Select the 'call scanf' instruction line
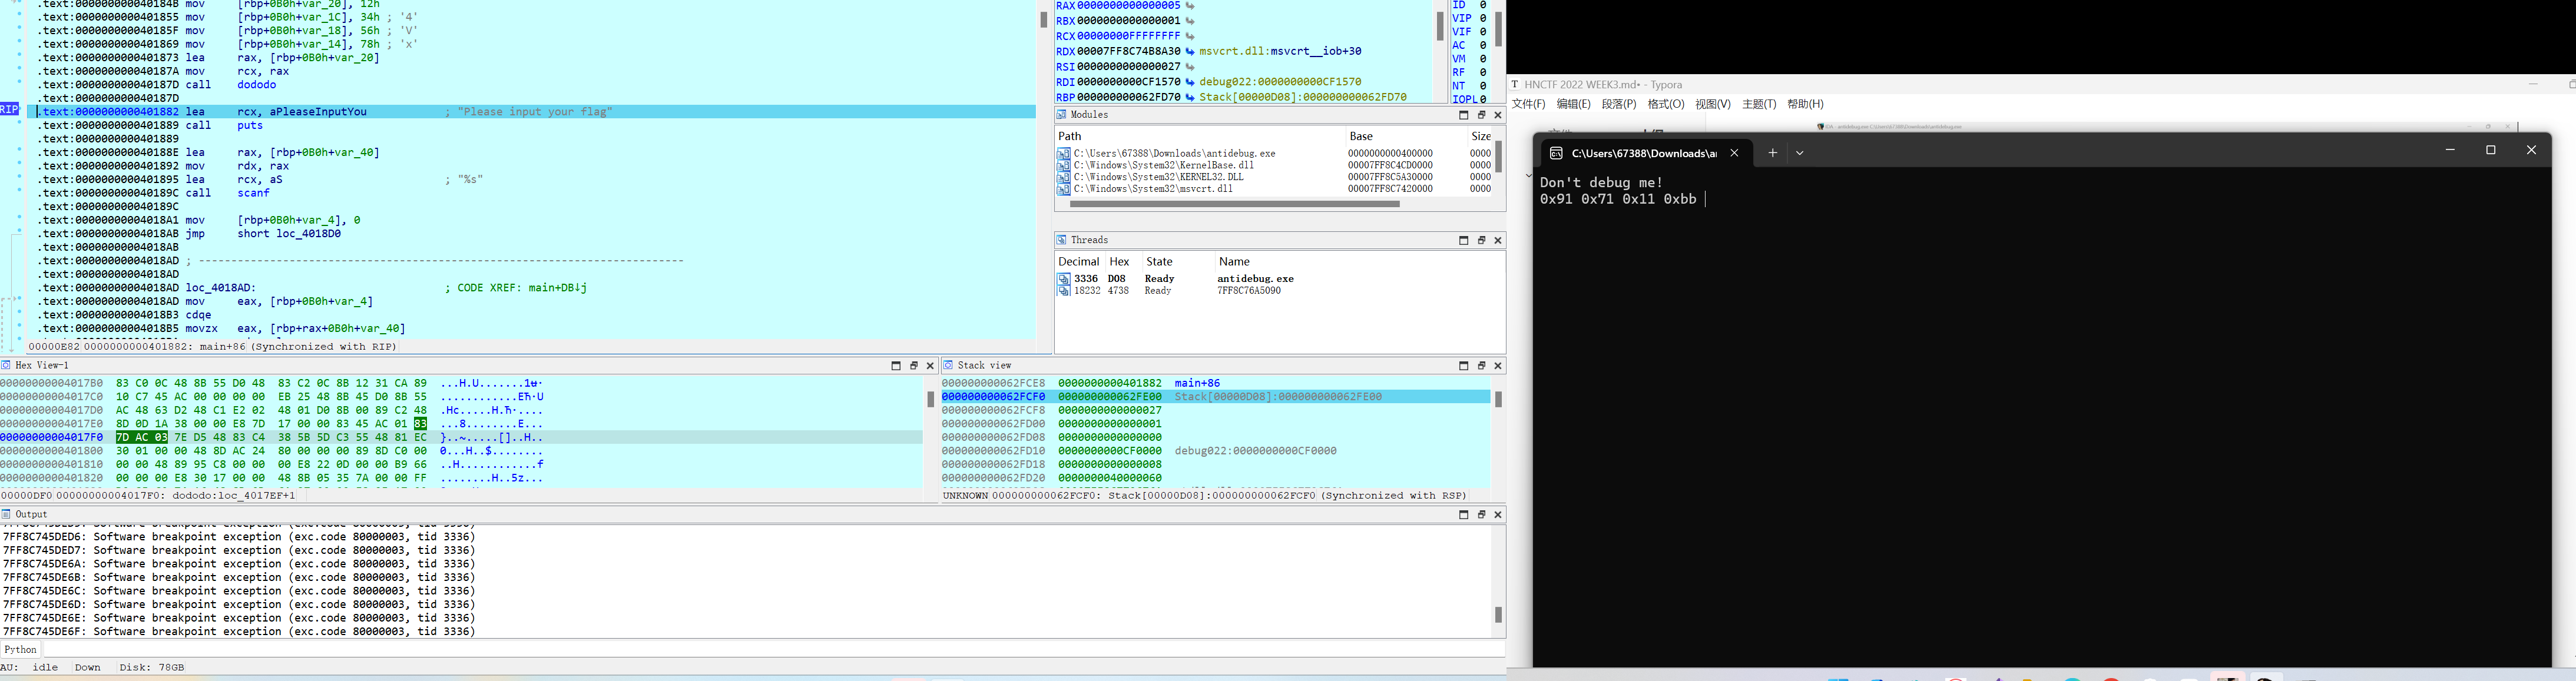 254,193
